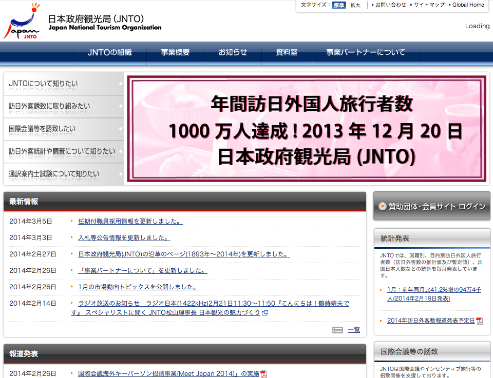This screenshot has height=378, width=493.
Task: Open 1月の市場動向トピックスを公開しました link
Action: click(139, 287)
